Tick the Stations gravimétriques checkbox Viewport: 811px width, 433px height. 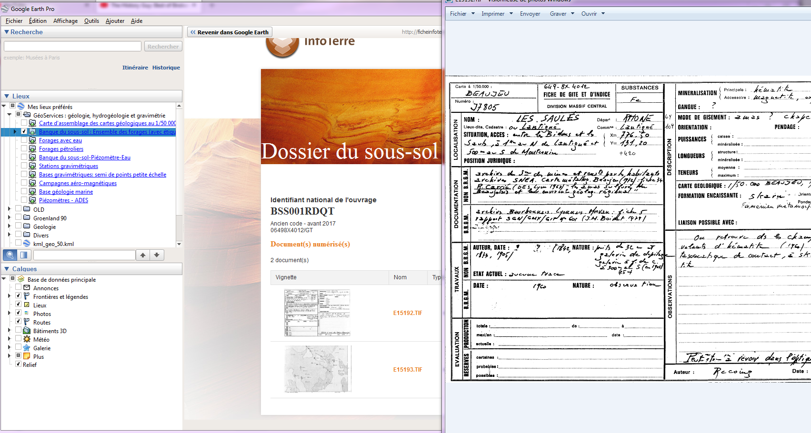(x=24, y=166)
